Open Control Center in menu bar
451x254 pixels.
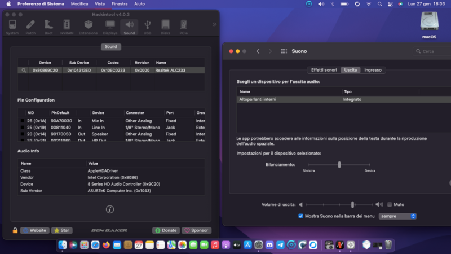tap(390, 4)
